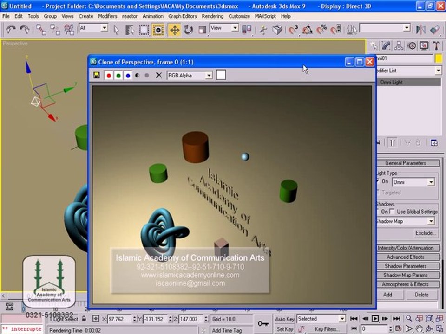
Task: Open the File menu
Action: pyautogui.click(x=6, y=16)
